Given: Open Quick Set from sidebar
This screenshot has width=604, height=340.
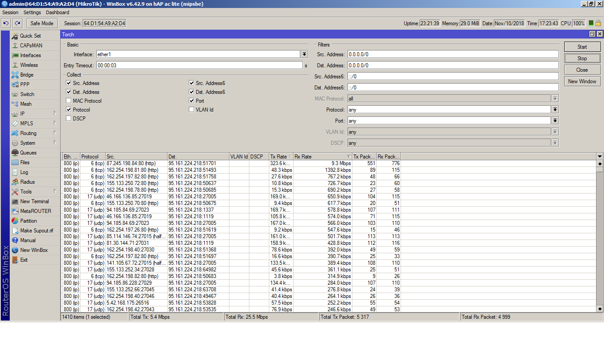Looking at the screenshot, I should [x=30, y=36].
